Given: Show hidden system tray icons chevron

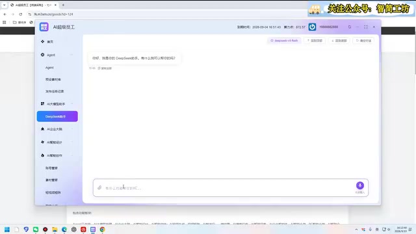Looking at the screenshot, I should tap(356, 229).
